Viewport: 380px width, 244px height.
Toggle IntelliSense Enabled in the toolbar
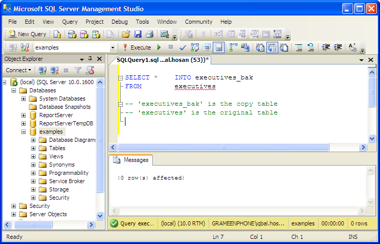pos(218,47)
